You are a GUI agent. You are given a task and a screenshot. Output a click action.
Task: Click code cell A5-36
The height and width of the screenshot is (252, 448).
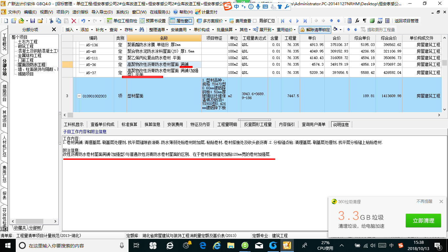click(93, 65)
